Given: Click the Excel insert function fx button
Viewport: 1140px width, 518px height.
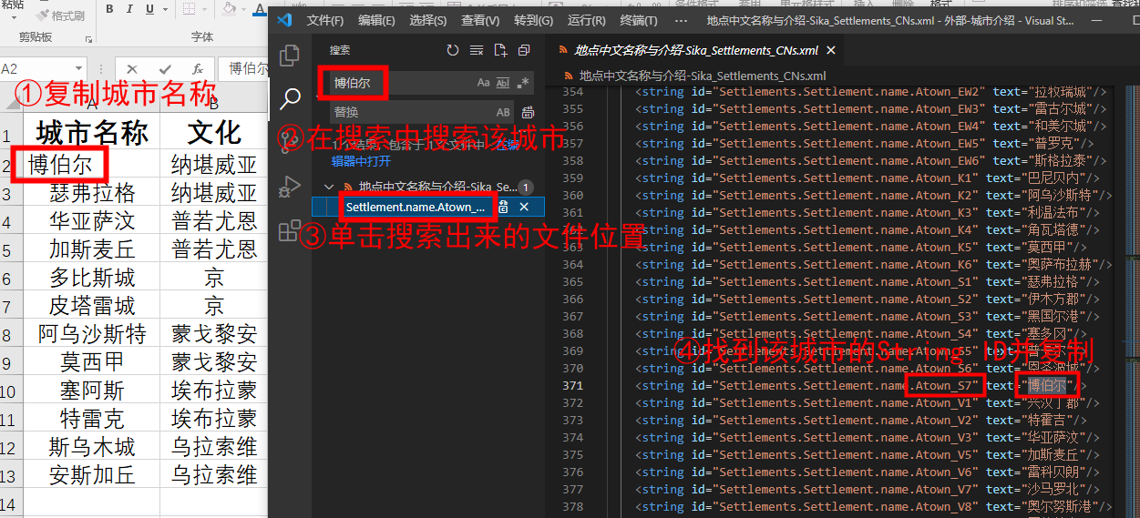Looking at the screenshot, I should pos(198,69).
